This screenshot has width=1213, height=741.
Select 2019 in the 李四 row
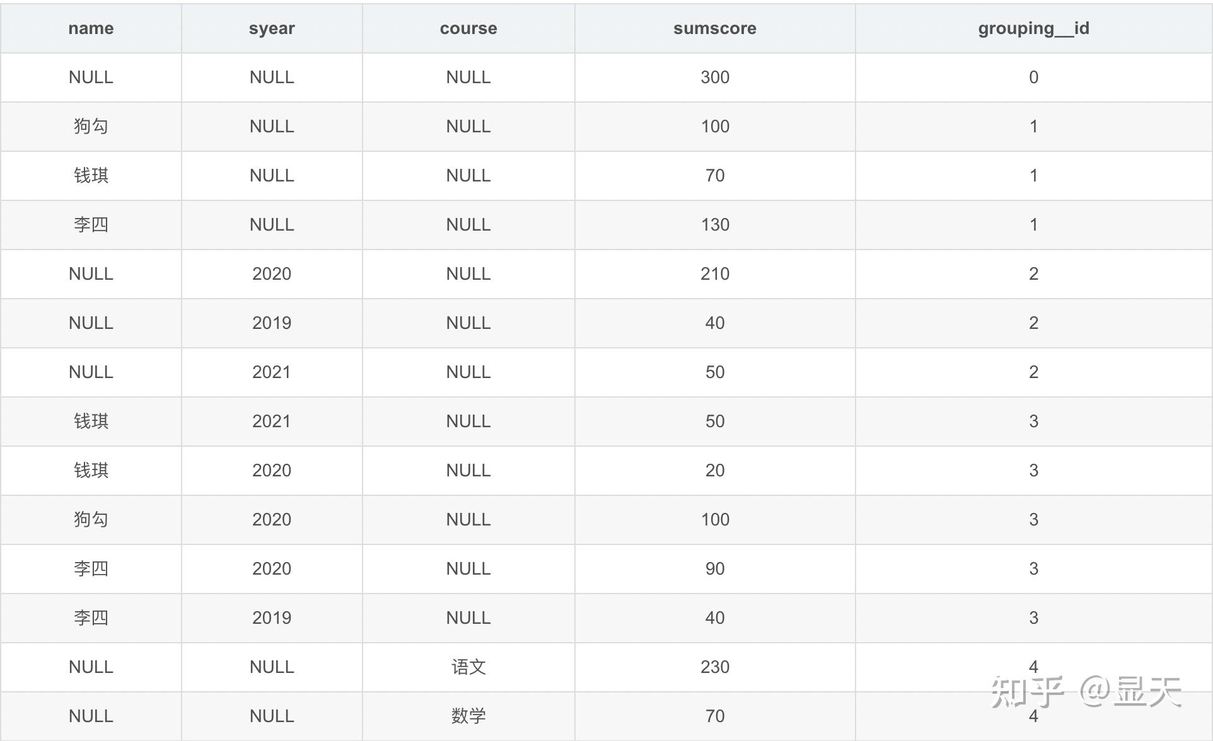pos(272,618)
